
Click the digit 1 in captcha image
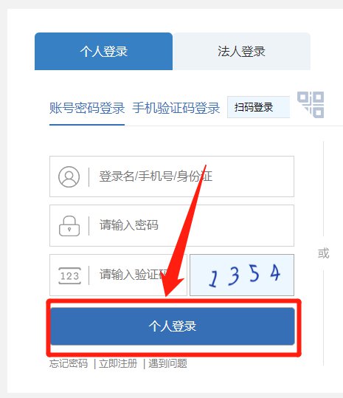(213, 278)
